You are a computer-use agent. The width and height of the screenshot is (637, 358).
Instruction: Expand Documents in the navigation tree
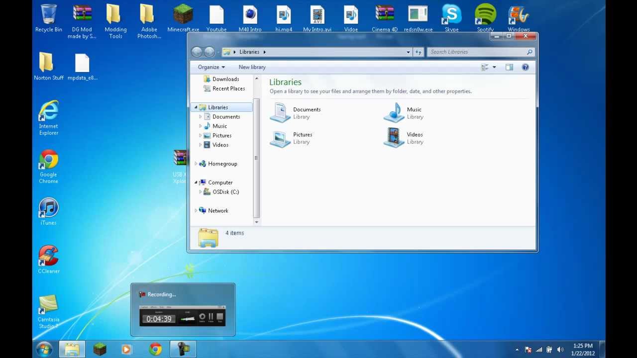coord(201,117)
